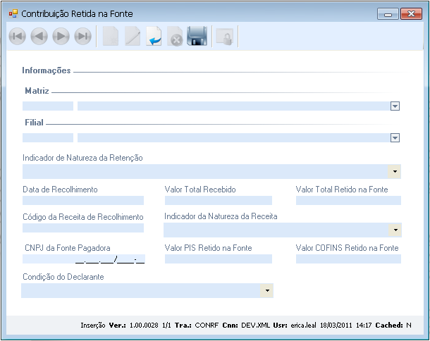430x341 pixels.
Task: Click the Contribuição Retida na Fonte title
Action: pos(77,13)
